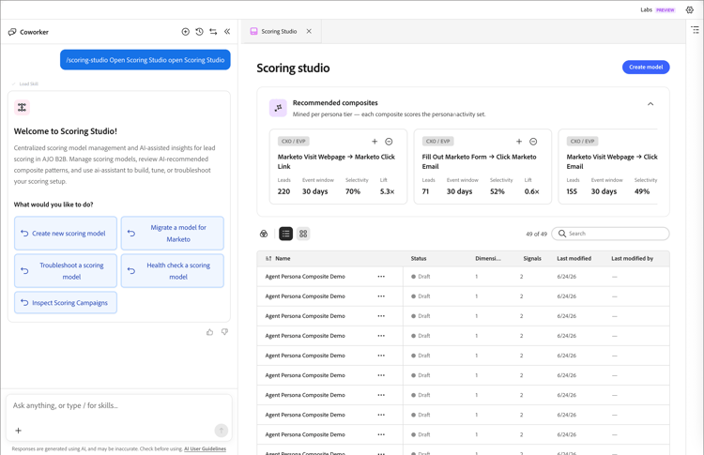Click the Load Skill step label

tap(29, 83)
